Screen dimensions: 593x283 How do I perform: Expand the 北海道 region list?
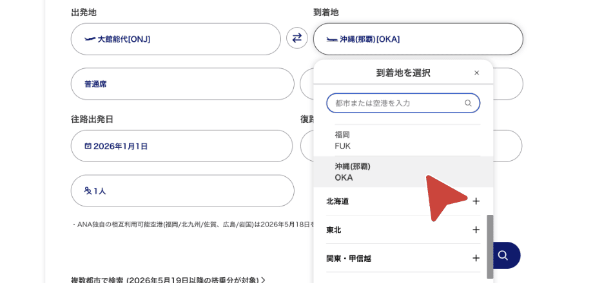pos(476,201)
